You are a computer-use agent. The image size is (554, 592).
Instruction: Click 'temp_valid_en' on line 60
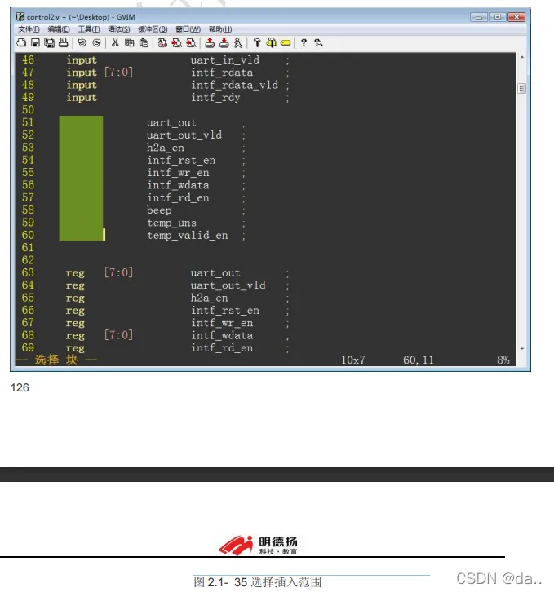coord(188,236)
